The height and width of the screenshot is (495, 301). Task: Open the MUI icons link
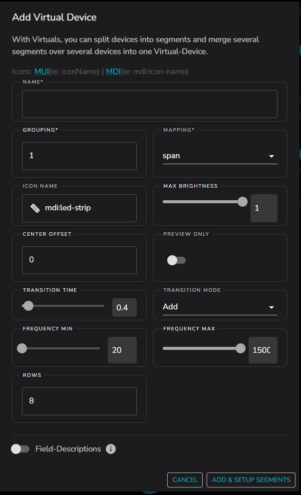point(41,72)
